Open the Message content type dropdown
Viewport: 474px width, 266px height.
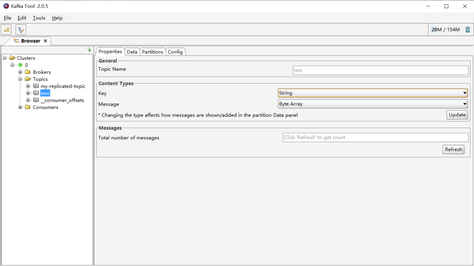tap(373, 104)
